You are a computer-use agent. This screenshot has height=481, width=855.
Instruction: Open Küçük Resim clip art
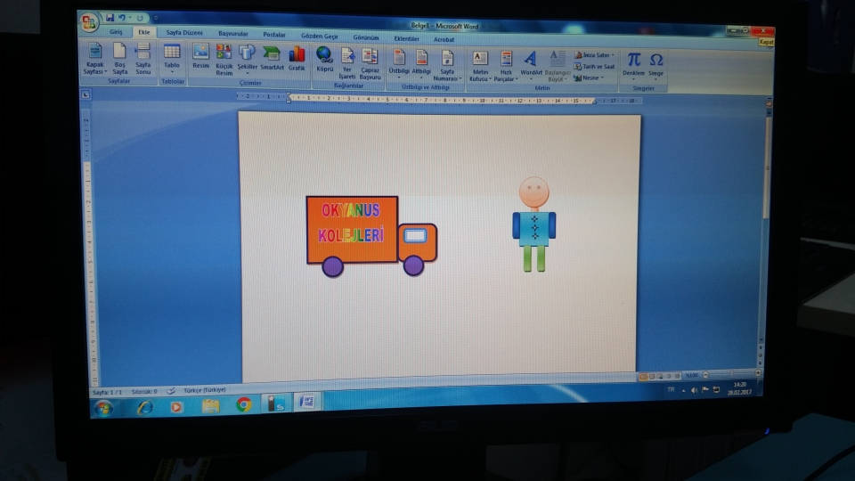click(x=224, y=60)
